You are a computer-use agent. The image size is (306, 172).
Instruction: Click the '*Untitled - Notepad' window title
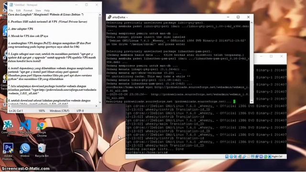(x=25, y=5)
